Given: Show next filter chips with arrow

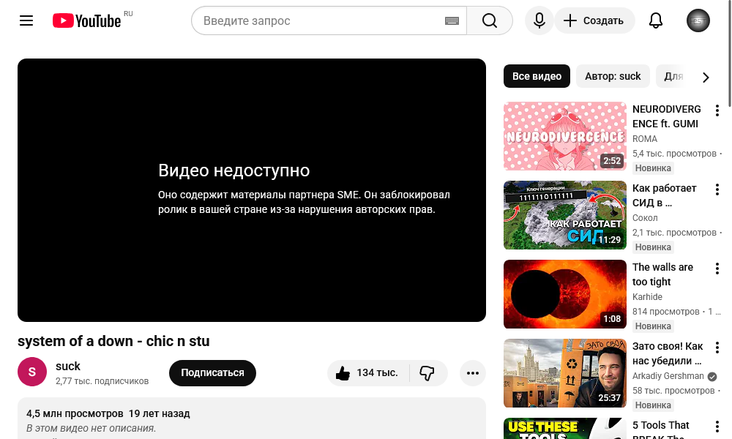Looking at the screenshot, I should 706,78.
